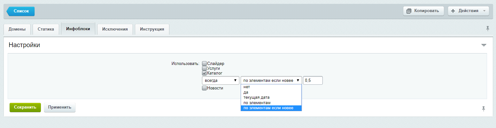The image size is (496, 128).
Task: Close the по элементам если новее combo box
Action: coord(271,81)
